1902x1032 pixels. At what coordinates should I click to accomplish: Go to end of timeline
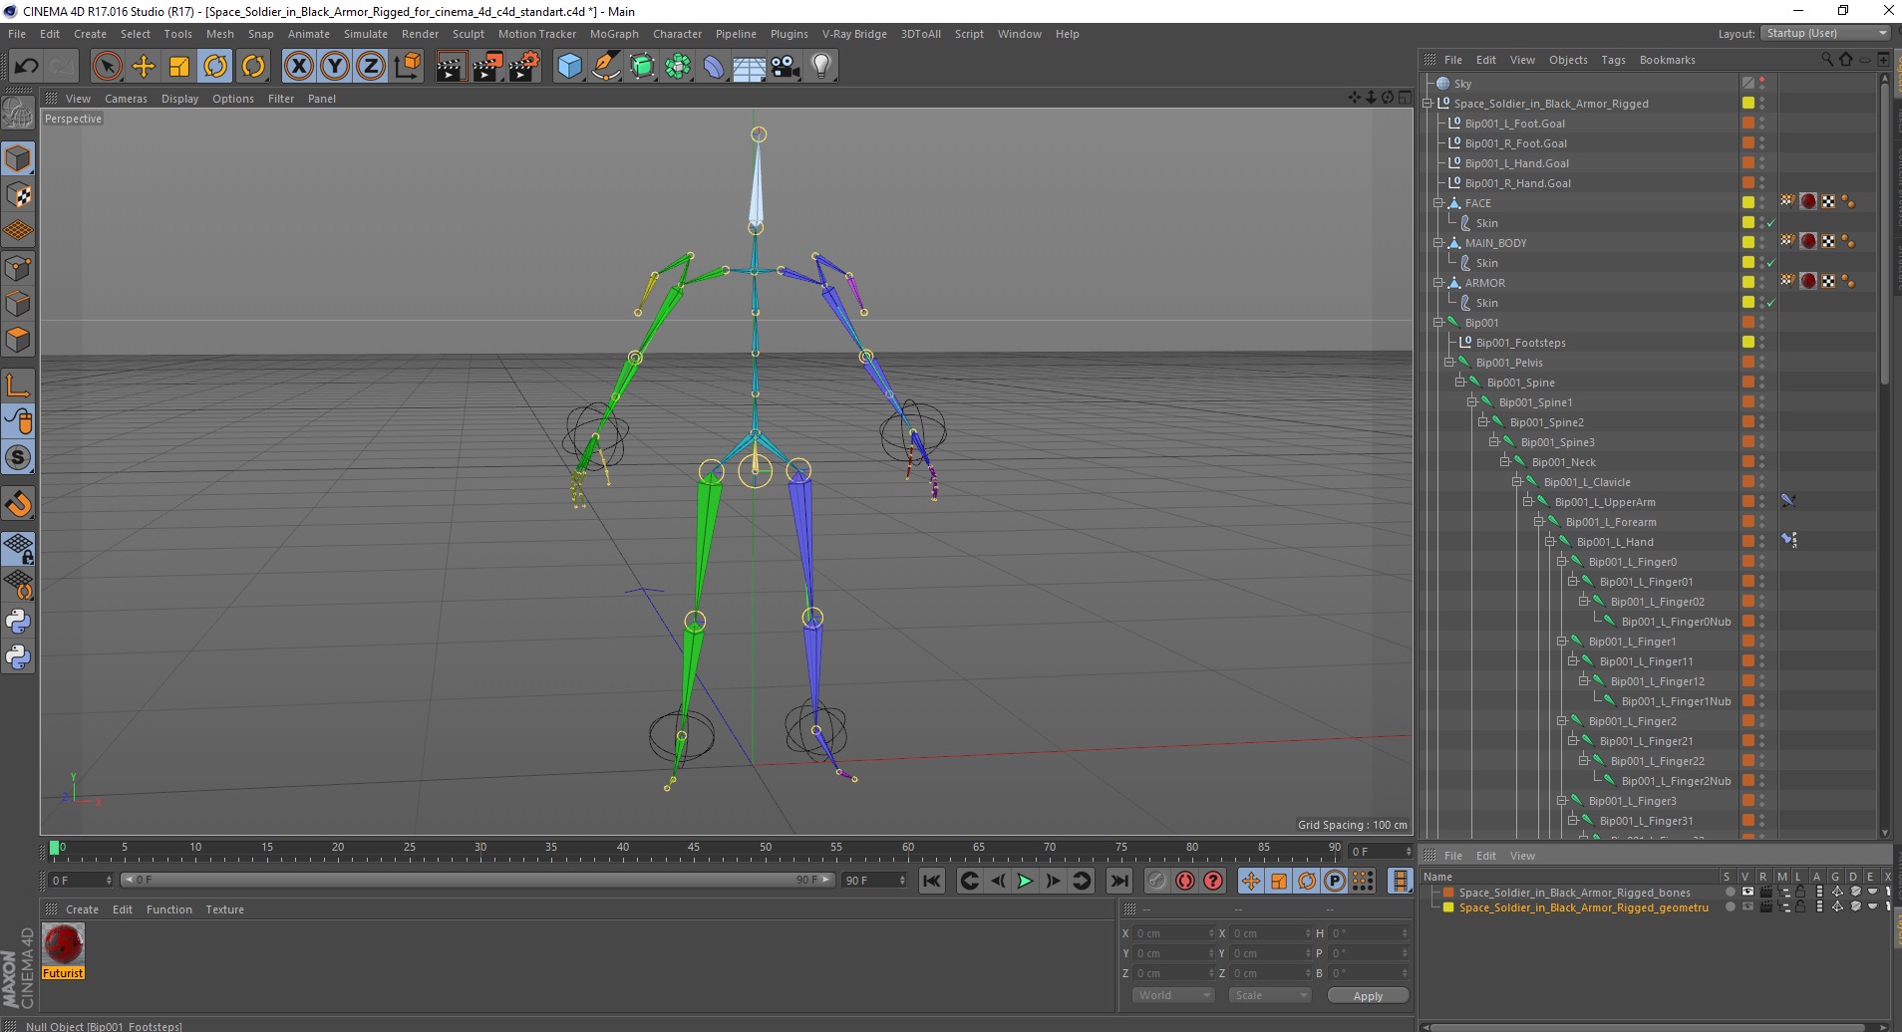(1119, 881)
